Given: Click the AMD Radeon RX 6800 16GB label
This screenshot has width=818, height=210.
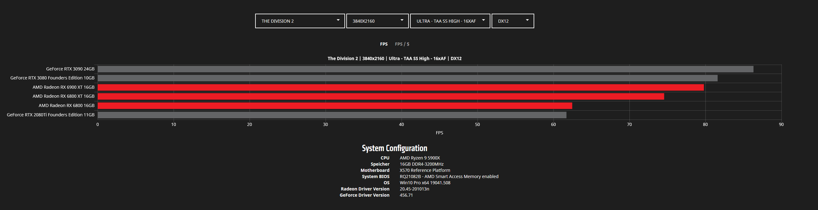Looking at the screenshot, I should click(67, 105).
